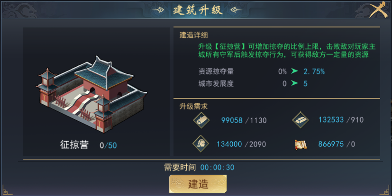
Task: Click the 0/50 building level indicator
Action: click(108, 145)
